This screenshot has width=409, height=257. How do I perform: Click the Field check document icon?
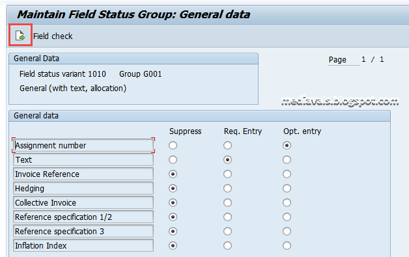[20, 36]
